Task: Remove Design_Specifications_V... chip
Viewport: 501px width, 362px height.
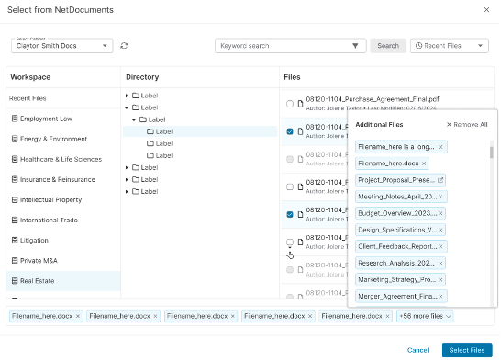Action: point(440,230)
